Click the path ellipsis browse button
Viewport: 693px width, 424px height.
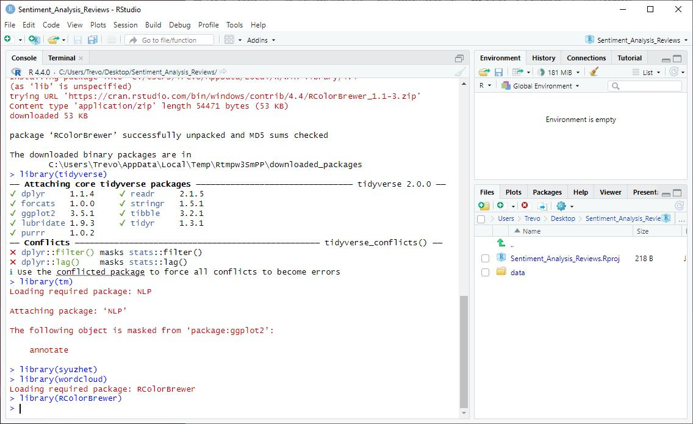click(681, 218)
